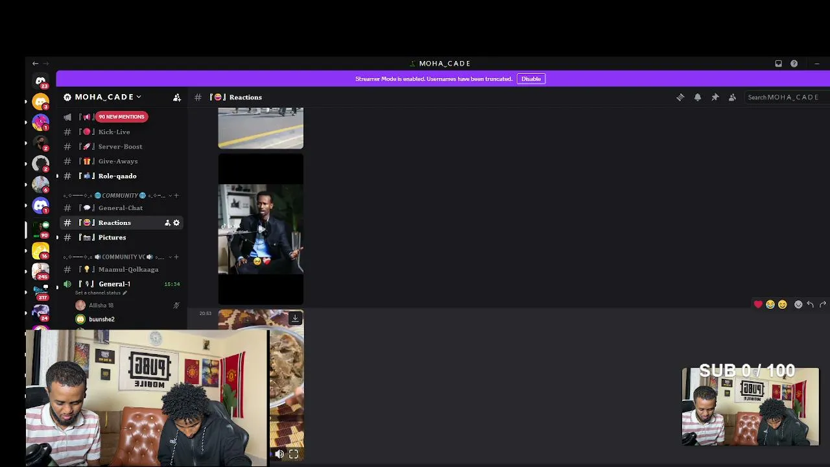Open the blue Discord-logo server in the server list
830x467 pixels.
[x=41, y=206]
